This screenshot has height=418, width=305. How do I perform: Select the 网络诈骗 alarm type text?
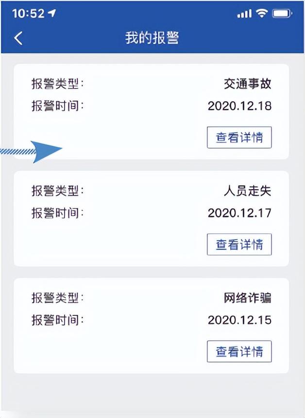(x=247, y=298)
